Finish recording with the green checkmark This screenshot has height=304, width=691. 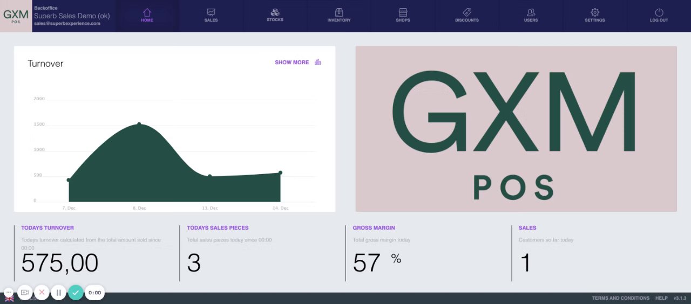[x=76, y=293]
